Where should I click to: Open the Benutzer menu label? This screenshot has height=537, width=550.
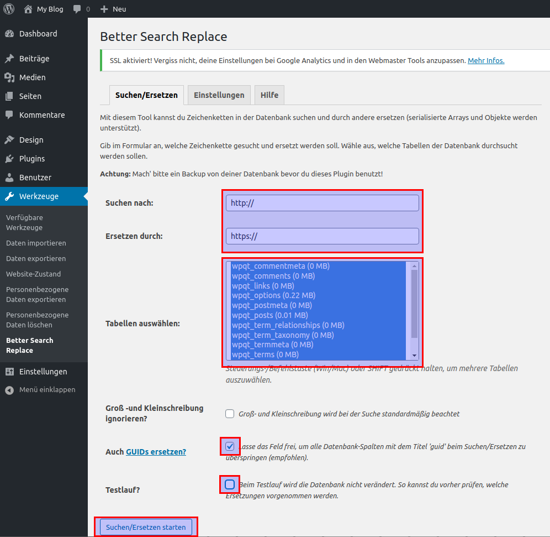point(35,178)
